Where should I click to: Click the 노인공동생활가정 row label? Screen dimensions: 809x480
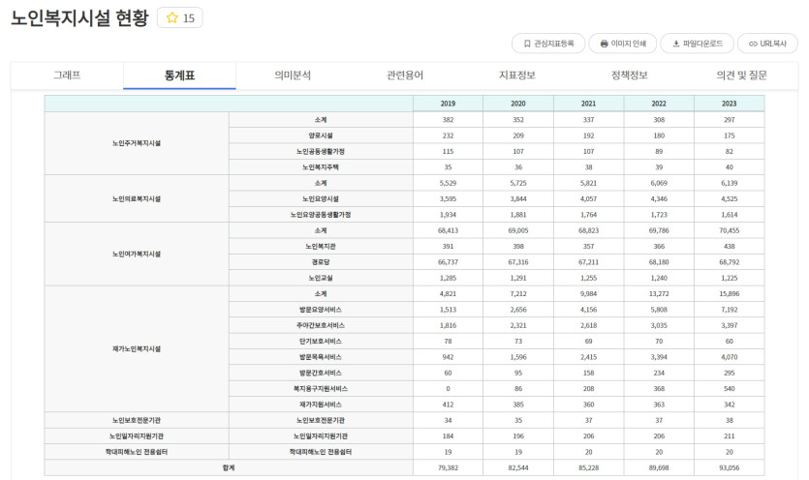[x=321, y=152]
